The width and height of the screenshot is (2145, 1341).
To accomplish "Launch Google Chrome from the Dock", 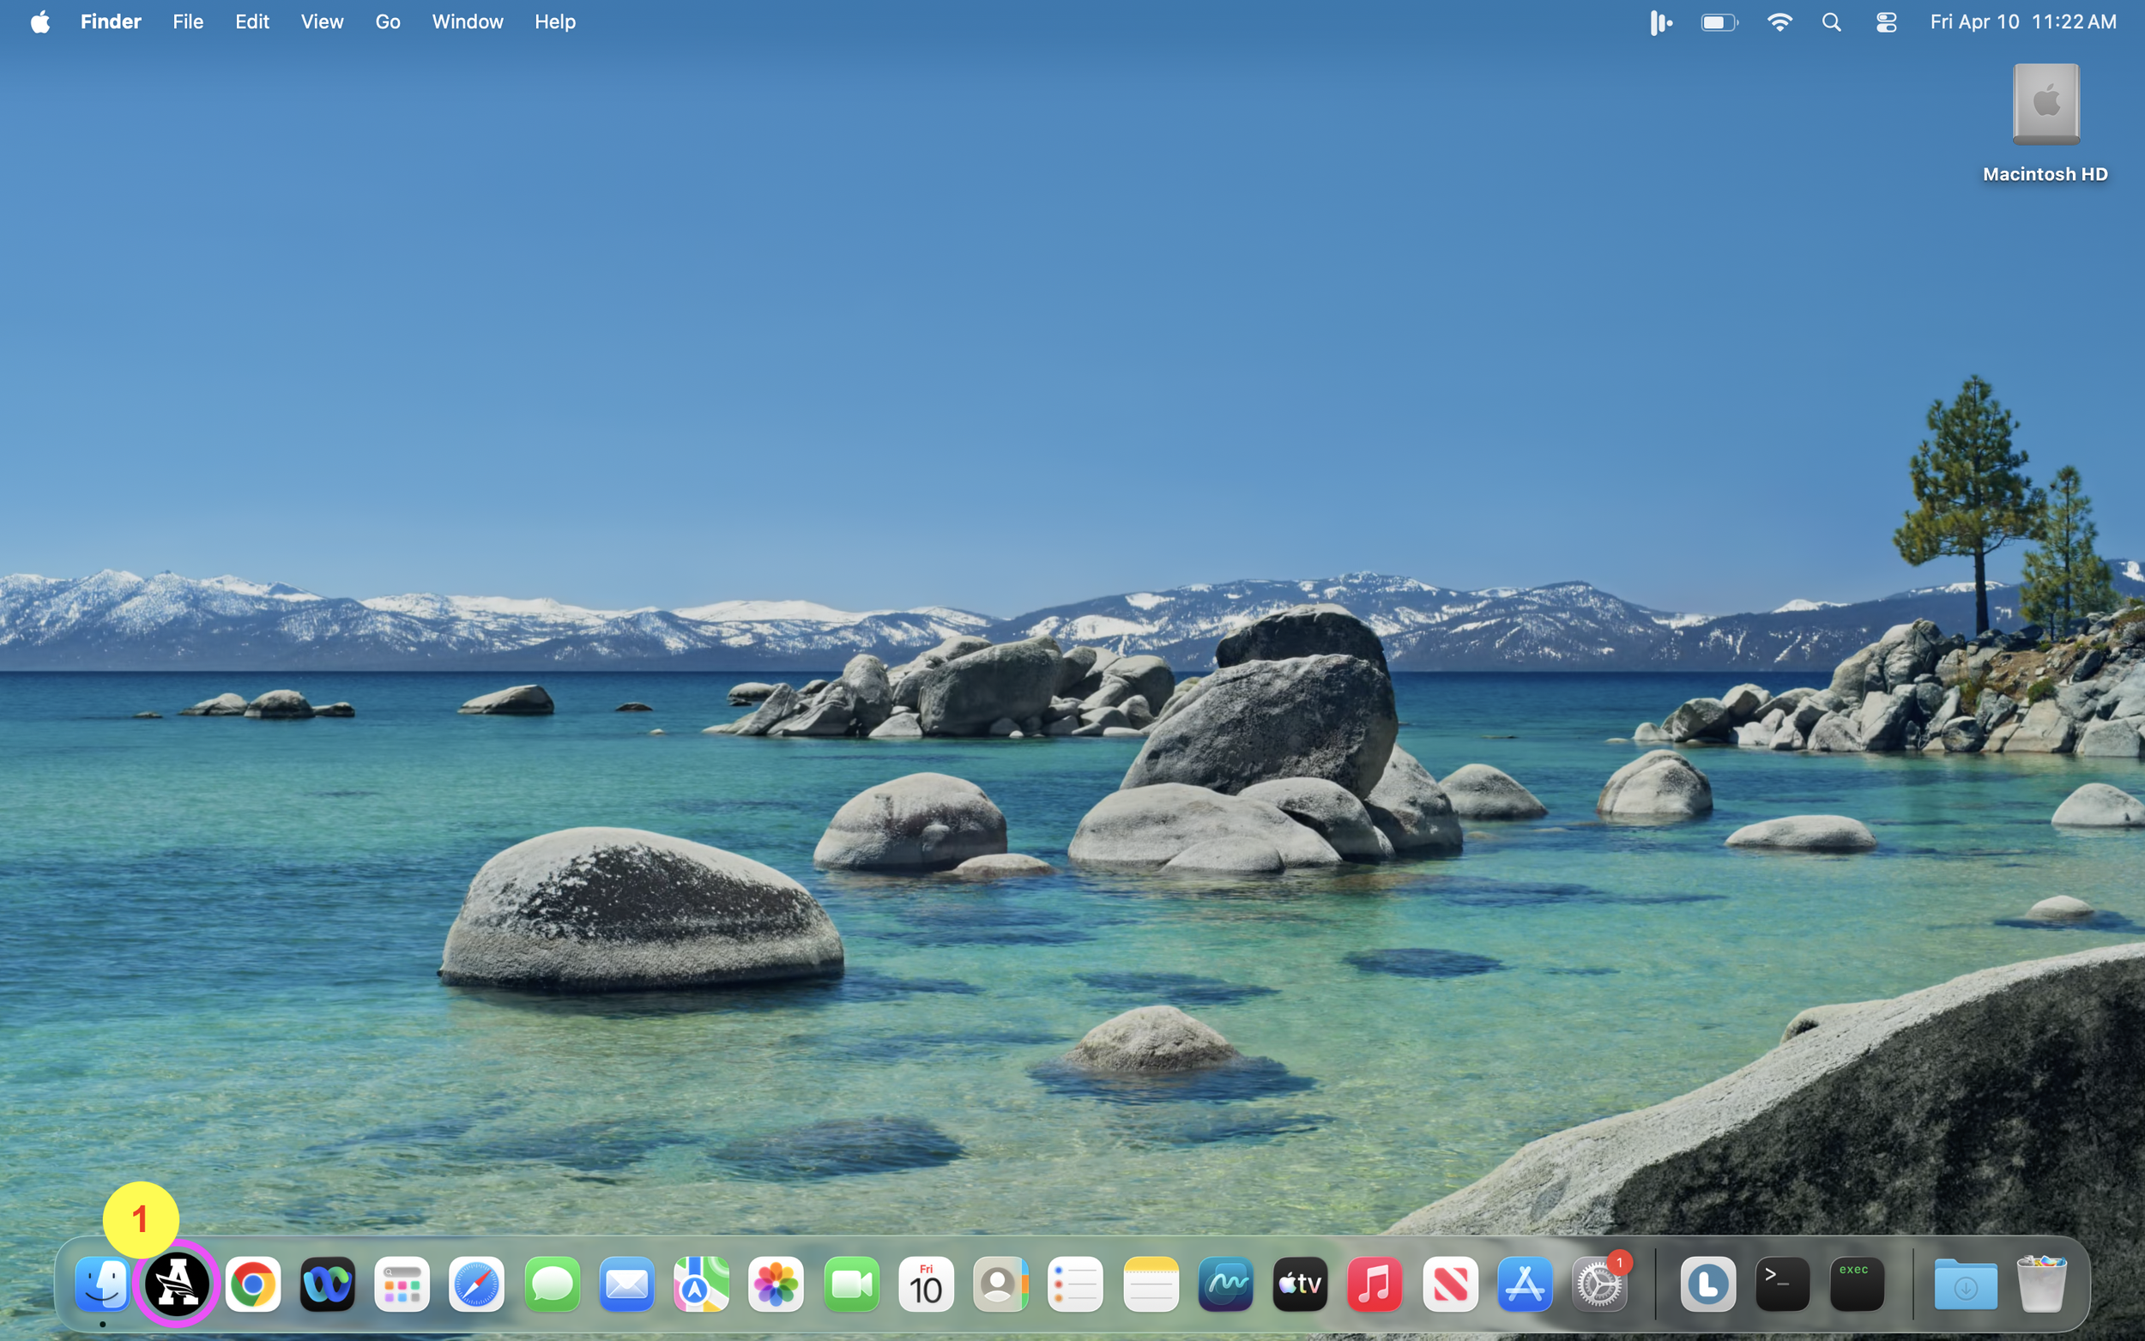I will coord(253,1284).
